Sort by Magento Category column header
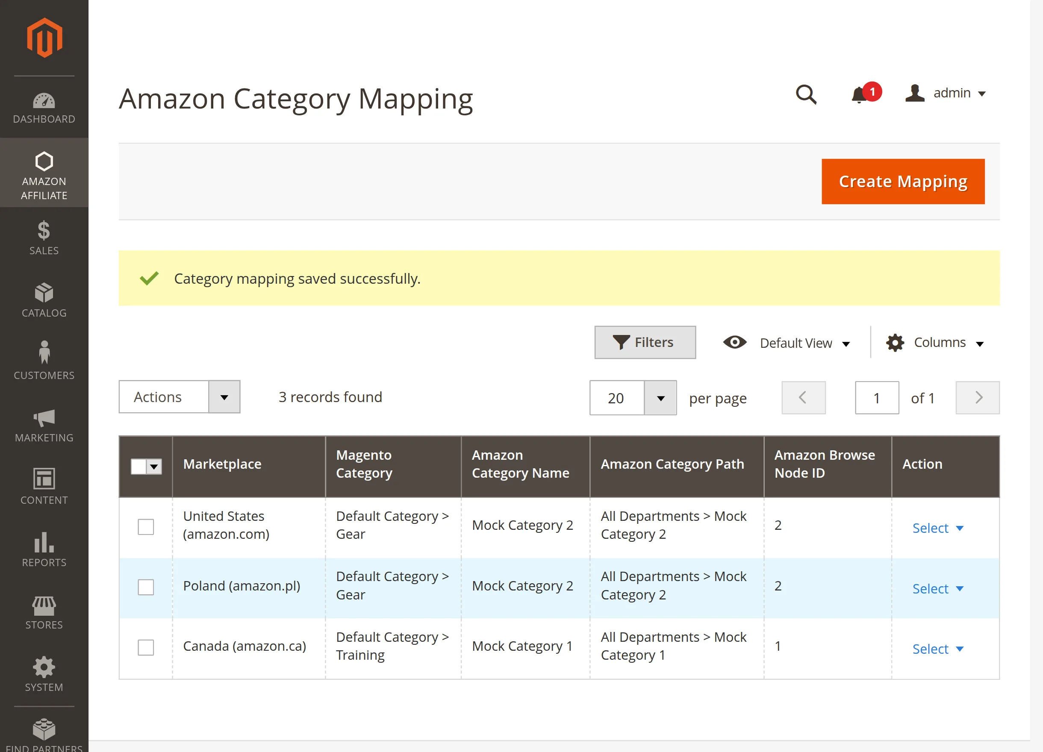This screenshot has width=1043, height=752. pyautogui.click(x=393, y=467)
